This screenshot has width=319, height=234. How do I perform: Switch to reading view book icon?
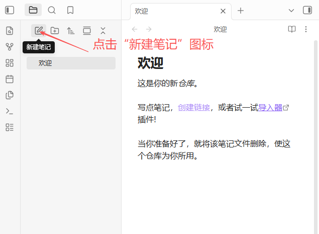292,29
